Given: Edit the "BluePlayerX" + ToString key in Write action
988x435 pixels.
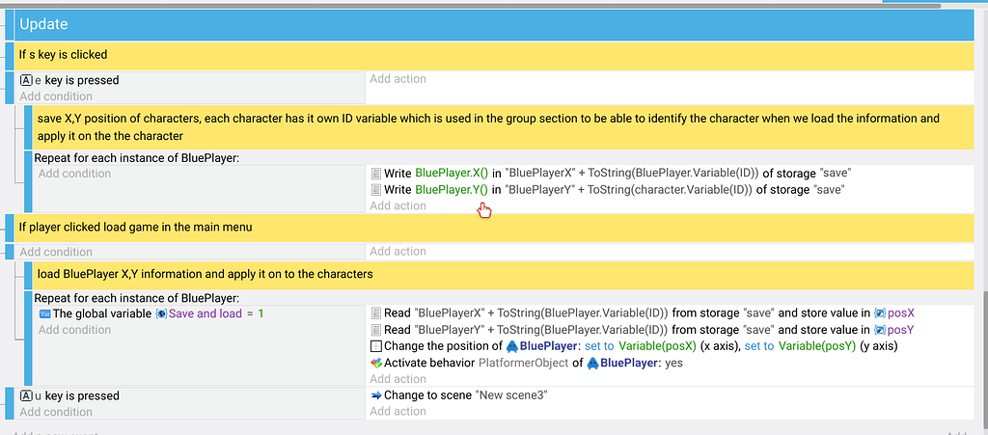Looking at the screenshot, I should (633, 173).
